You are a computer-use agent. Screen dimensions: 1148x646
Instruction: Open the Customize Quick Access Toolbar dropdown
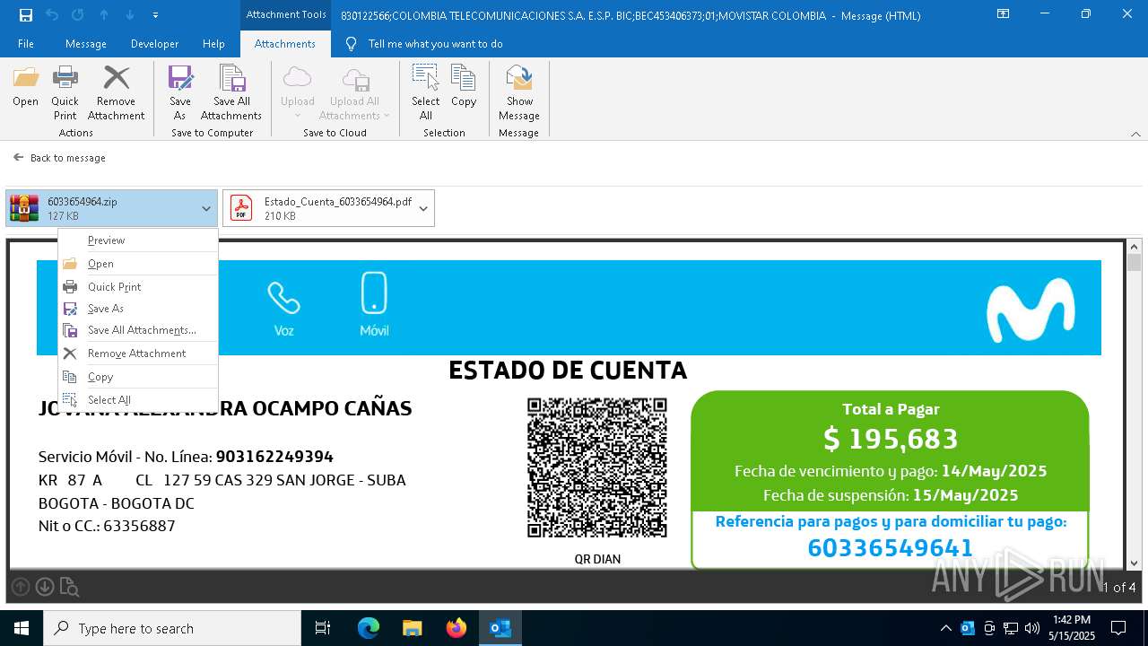click(x=156, y=15)
